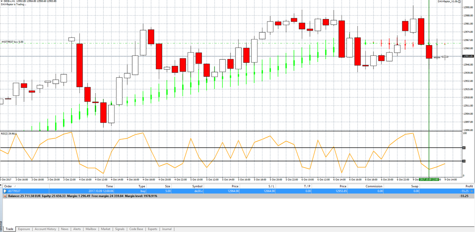
Task: Click the RSI(2) 29.9611 indicator label
Action: coord(9,134)
